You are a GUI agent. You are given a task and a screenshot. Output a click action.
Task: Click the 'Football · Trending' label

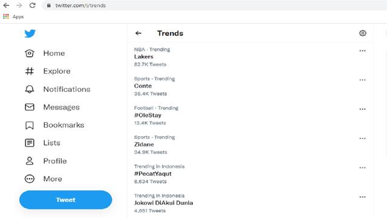tap(156, 108)
